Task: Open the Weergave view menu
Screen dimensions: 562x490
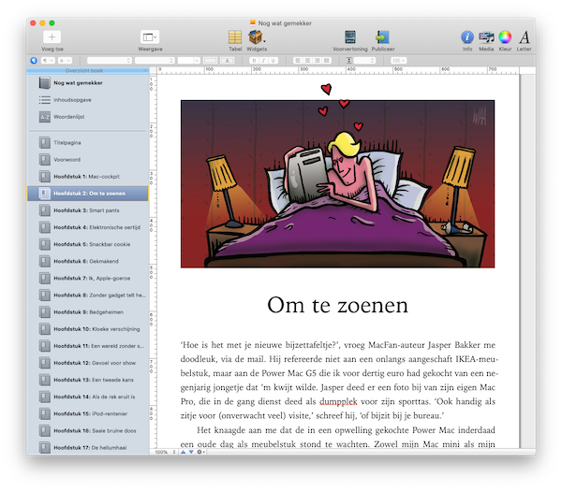Action: pos(150,36)
